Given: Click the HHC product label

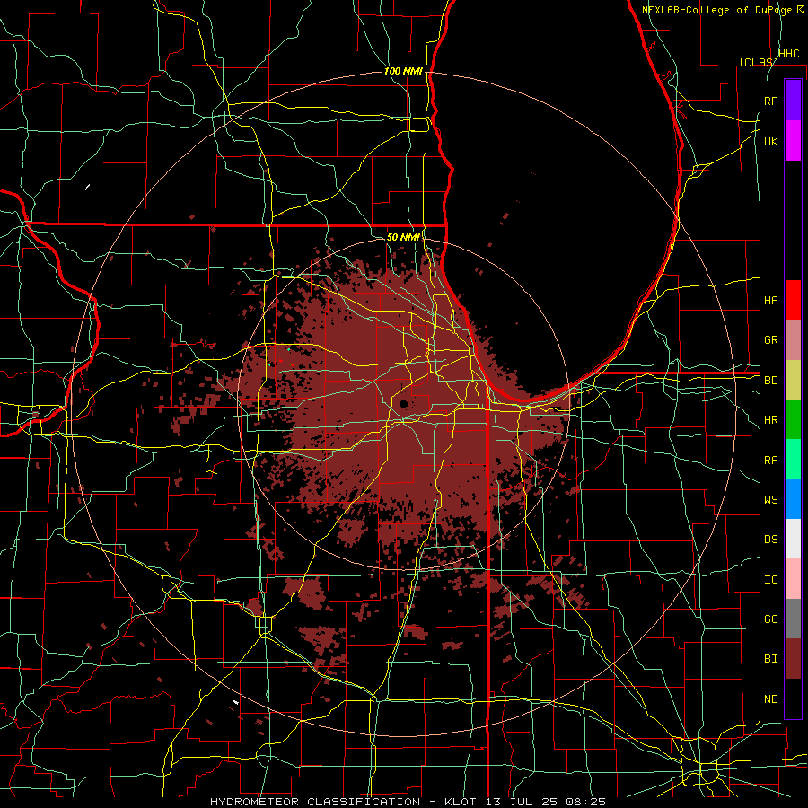Looking at the screenshot, I should [788, 54].
